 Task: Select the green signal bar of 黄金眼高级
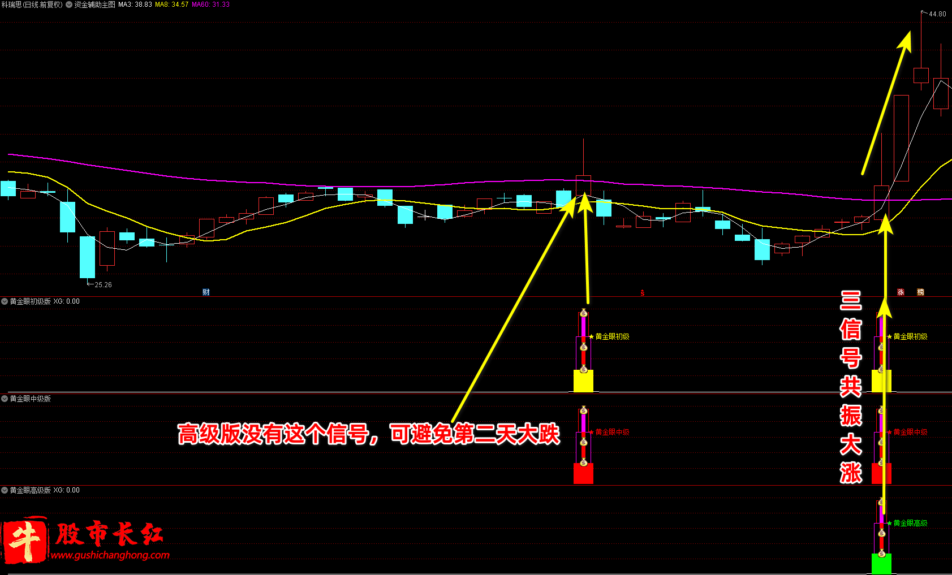coord(881,564)
